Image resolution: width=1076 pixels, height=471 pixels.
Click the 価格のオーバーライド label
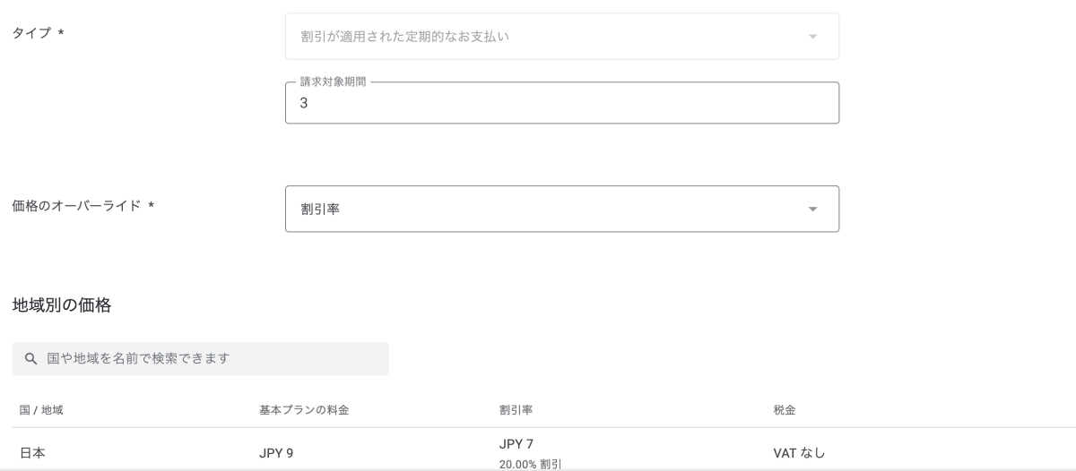tap(83, 206)
